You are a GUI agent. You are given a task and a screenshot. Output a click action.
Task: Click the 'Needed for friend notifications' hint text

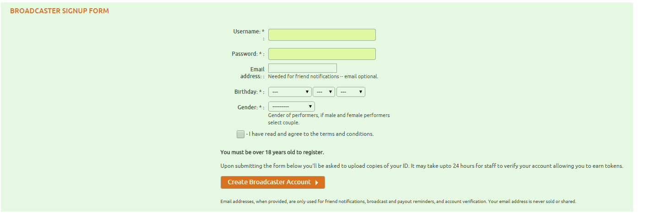pyautogui.click(x=323, y=76)
